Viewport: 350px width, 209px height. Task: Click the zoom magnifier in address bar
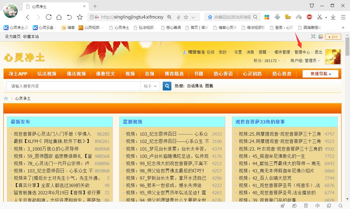pos(169,17)
